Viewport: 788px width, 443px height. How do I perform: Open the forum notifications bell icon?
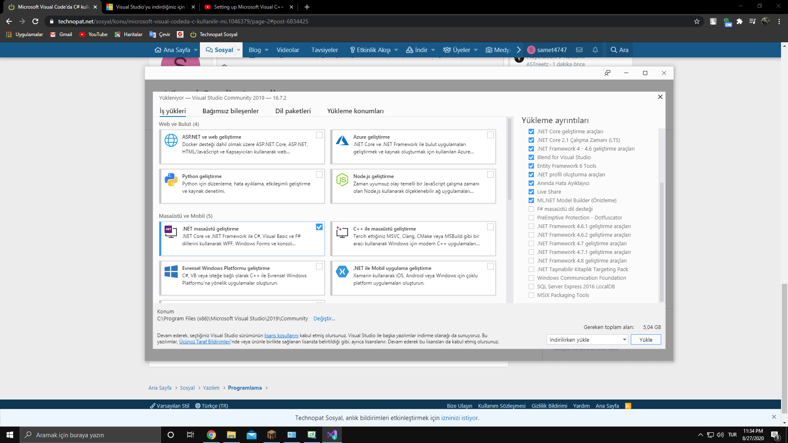(x=595, y=50)
